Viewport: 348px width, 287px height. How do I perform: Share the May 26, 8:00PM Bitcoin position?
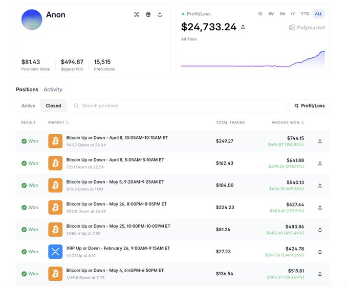(x=320, y=208)
